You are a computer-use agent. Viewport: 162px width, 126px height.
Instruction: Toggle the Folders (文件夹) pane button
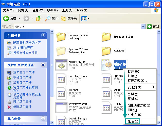69,18
